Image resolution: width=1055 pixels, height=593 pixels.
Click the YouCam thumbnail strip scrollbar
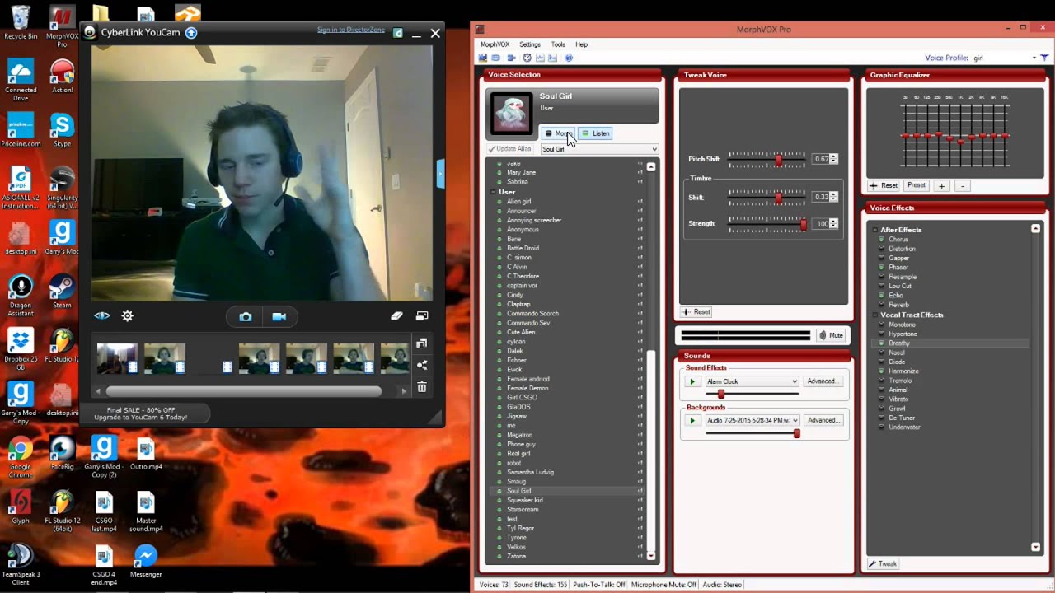coord(244,391)
